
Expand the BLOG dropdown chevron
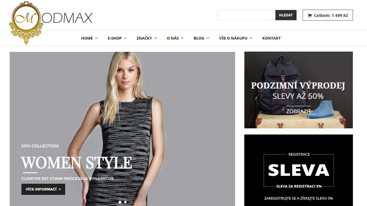pos(208,38)
